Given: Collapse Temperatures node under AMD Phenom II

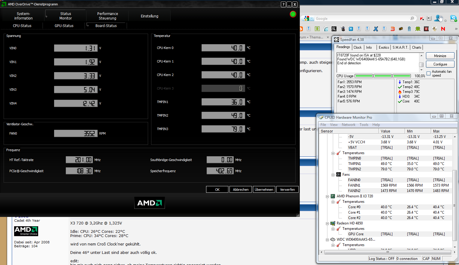Looking at the screenshot, I should pos(333,202).
